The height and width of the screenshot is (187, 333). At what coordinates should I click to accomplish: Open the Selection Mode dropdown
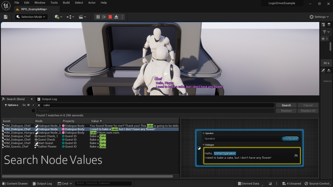(31, 17)
